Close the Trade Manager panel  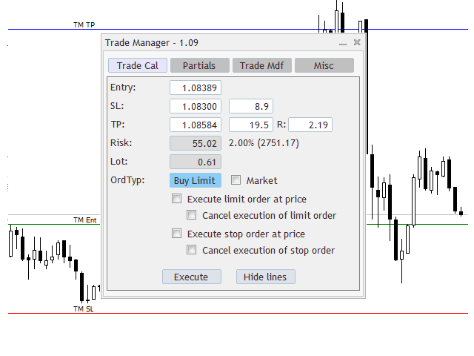point(357,42)
